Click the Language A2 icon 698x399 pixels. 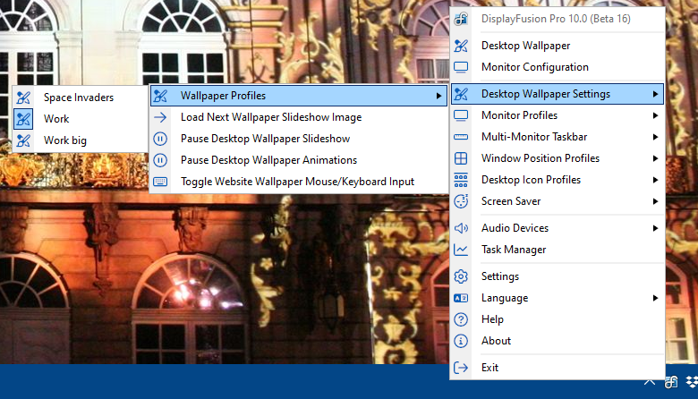[x=461, y=298]
